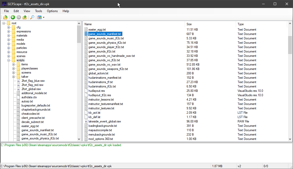Open the Tools menu
This screenshot has height=169, width=293.
38,11
